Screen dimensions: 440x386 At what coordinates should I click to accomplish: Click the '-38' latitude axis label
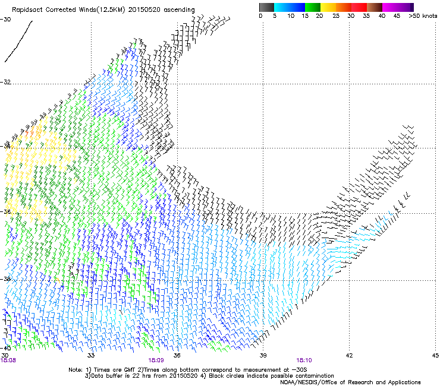tap(5, 279)
